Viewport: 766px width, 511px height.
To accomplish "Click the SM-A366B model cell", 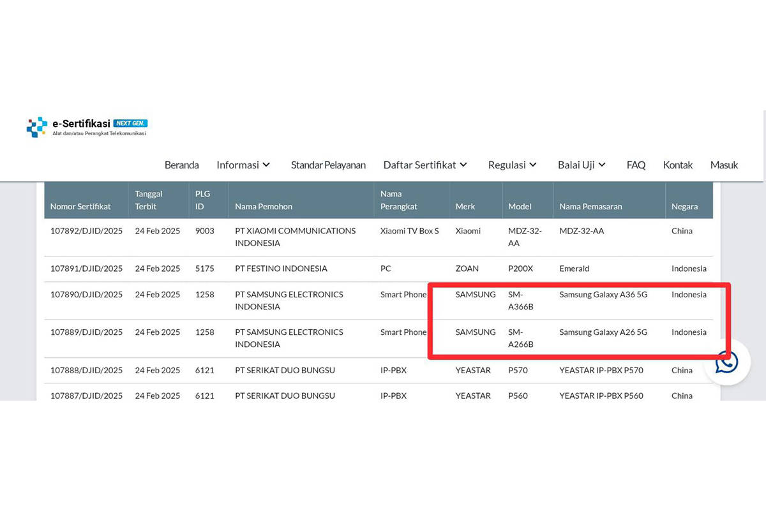I will coord(521,300).
